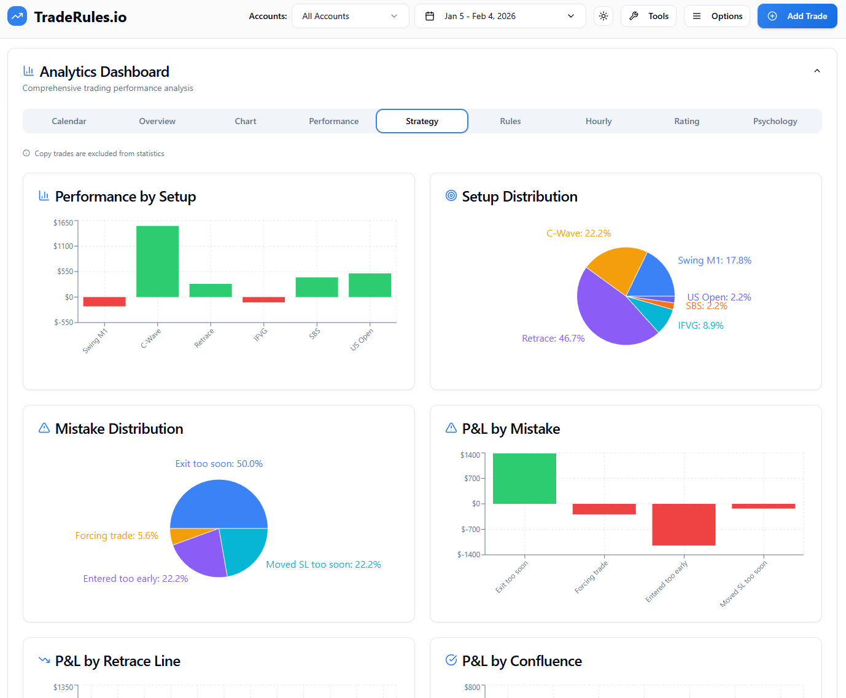Click the 'Moved SL too soon: 22.2%' label
The width and height of the screenshot is (846, 698).
324,565
